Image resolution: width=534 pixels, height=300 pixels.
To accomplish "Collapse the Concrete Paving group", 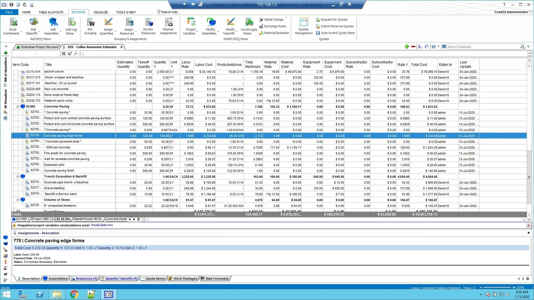I will point(17,106).
